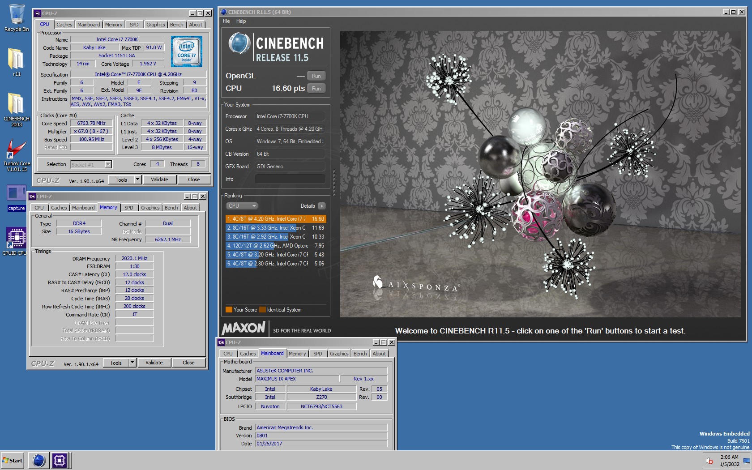
Task: Click Tools button in Memory CPU-Z window
Action: pos(116,363)
